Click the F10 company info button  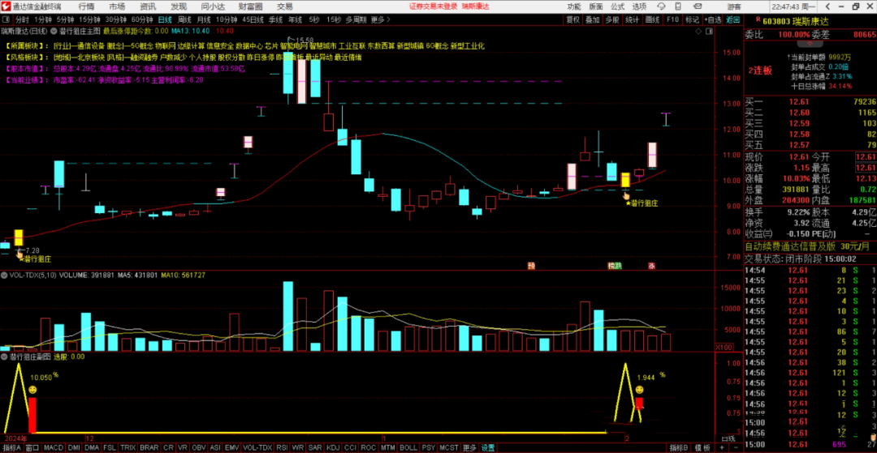coord(672,19)
